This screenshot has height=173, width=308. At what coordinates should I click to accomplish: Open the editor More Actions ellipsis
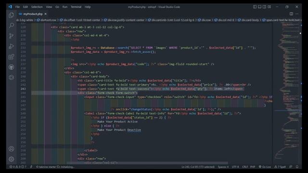click(x=297, y=14)
